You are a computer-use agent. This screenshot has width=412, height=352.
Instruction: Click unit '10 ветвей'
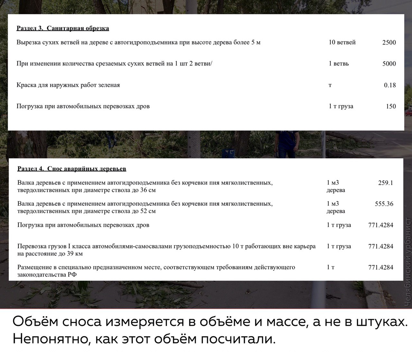[x=342, y=42]
